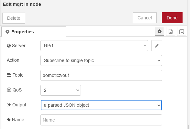Open the QoS dropdown showing 2
The width and height of the screenshot is (190, 129).
[x=61, y=90]
